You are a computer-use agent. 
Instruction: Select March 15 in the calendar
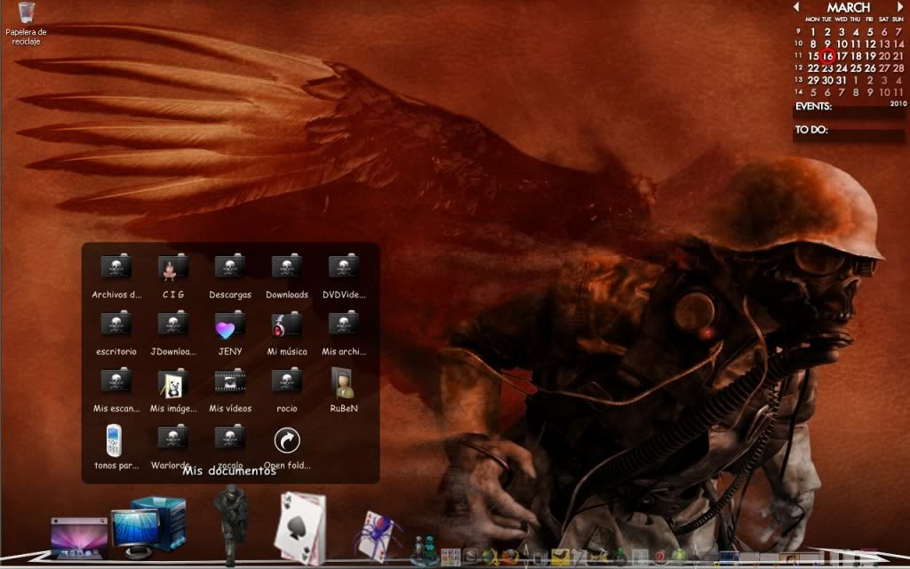(813, 56)
